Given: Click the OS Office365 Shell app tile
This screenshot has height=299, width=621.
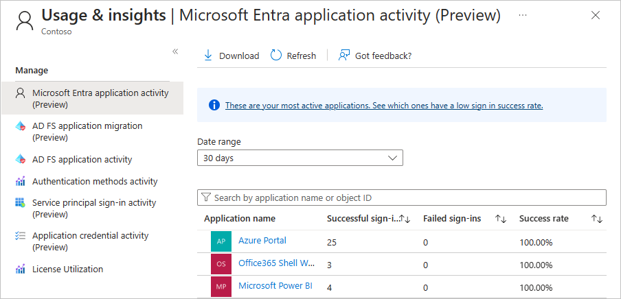Looking at the screenshot, I should pos(221,264).
